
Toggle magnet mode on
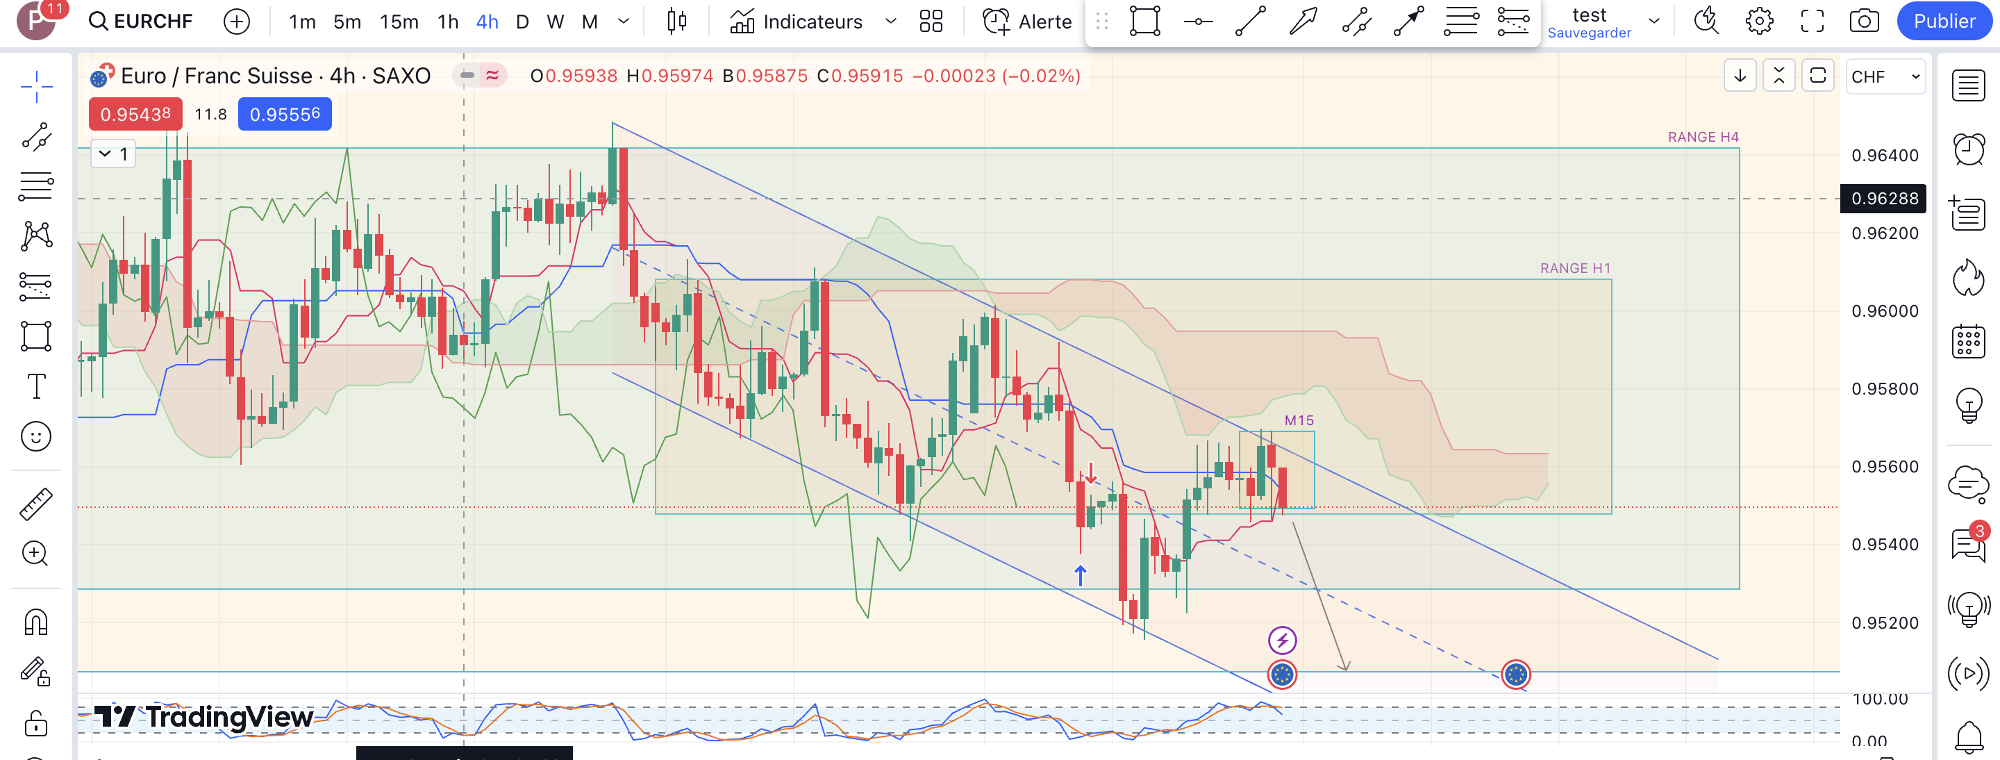[35, 622]
